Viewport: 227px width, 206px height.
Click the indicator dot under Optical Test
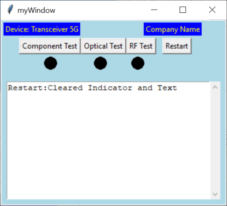click(x=100, y=63)
